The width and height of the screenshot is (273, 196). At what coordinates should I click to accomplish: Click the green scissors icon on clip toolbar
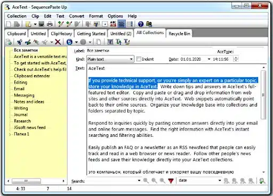[28, 42]
